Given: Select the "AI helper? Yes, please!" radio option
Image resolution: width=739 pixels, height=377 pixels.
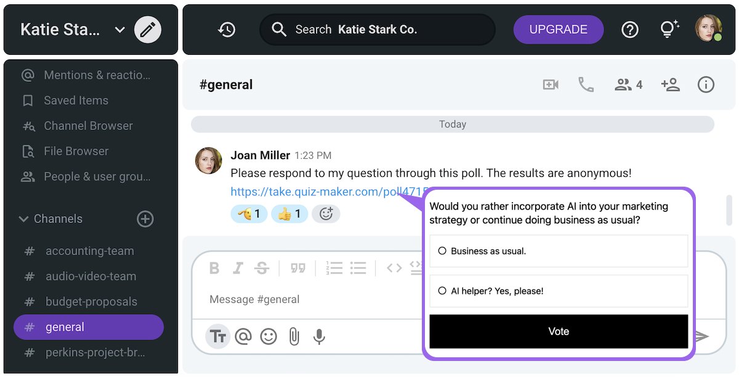Looking at the screenshot, I should tap(442, 291).
